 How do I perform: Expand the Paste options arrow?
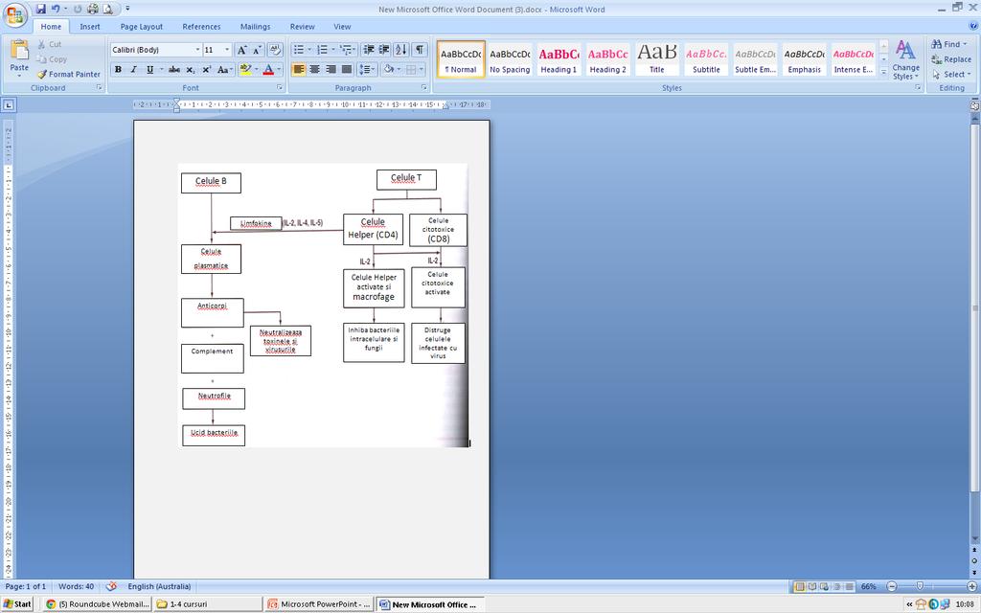pyautogui.click(x=19, y=76)
